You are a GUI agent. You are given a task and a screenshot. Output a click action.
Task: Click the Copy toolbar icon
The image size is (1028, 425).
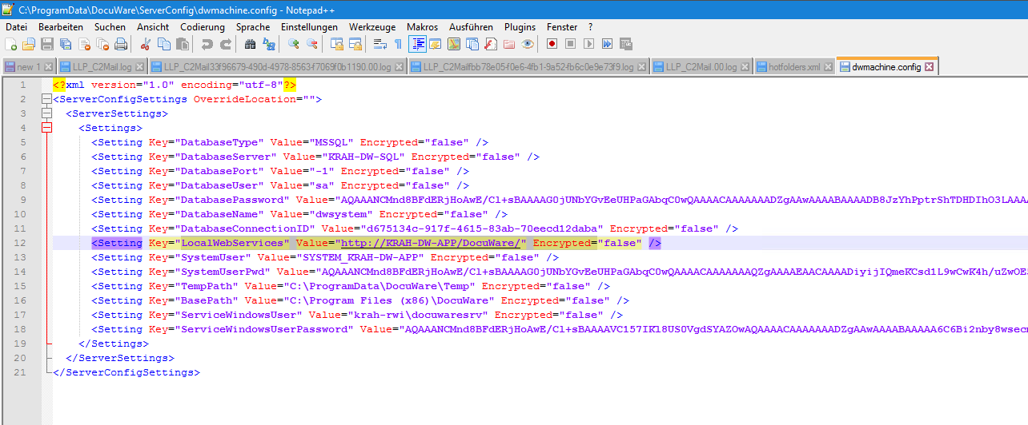point(163,44)
